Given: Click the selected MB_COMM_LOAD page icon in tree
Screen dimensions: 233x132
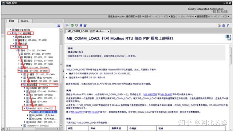Looking at the screenshot, I should pos(31,112).
